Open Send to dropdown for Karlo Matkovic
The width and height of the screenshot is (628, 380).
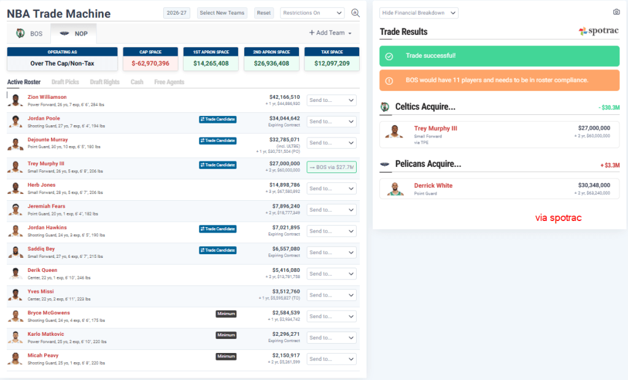[331, 338]
